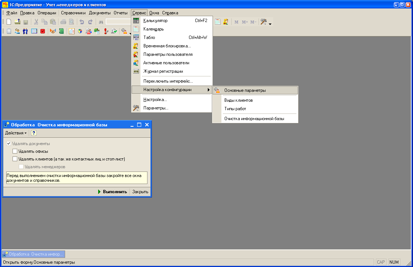This screenshot has width=413, height=267.
Task: Click the search input field in the toolbar
Action: pos(118,22)
